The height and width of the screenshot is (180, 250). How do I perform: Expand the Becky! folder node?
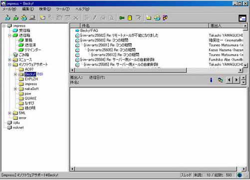(15, 74)
